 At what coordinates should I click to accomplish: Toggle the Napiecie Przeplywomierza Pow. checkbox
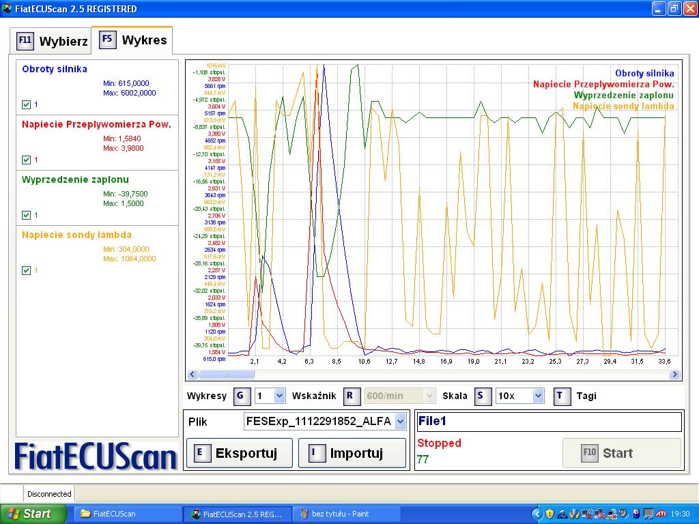(x=26, y=160)
